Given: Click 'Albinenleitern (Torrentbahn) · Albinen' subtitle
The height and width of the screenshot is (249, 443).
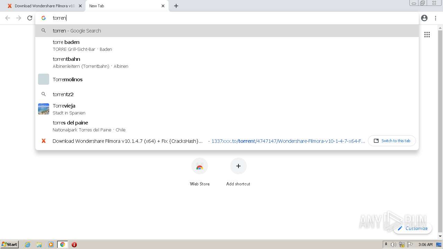Looking at the screenshot, I should click(90, 66).
